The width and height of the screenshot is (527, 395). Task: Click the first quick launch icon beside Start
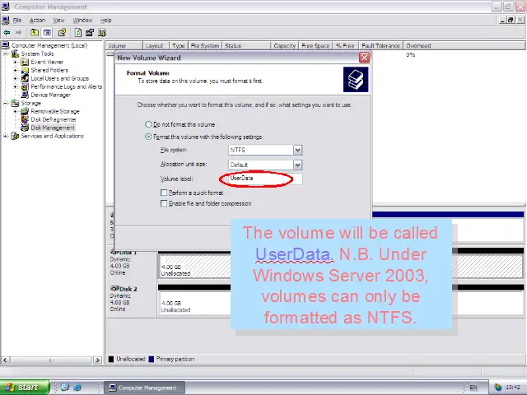[65, 388]
